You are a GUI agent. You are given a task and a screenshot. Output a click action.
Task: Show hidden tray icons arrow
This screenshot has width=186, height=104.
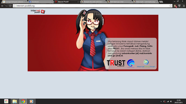pyautogui.click(x=161, y=102)
